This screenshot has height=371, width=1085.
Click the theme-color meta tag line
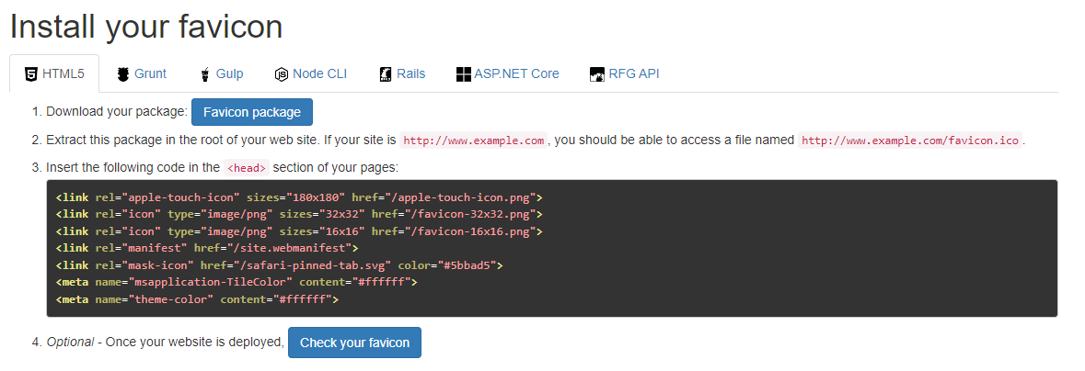click(x=197, y=300)
